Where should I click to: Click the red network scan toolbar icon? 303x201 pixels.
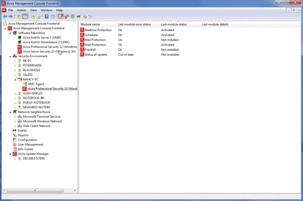pyautogui.click(x=67, y=17)
